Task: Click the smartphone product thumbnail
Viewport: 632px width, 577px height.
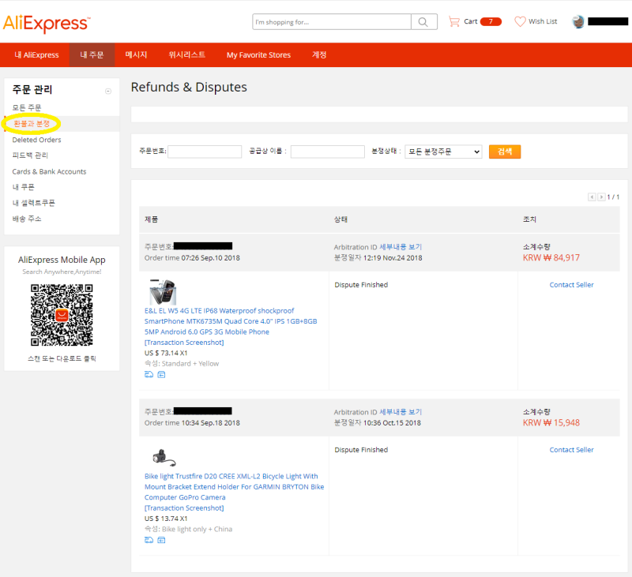Action: coord(163,291)
